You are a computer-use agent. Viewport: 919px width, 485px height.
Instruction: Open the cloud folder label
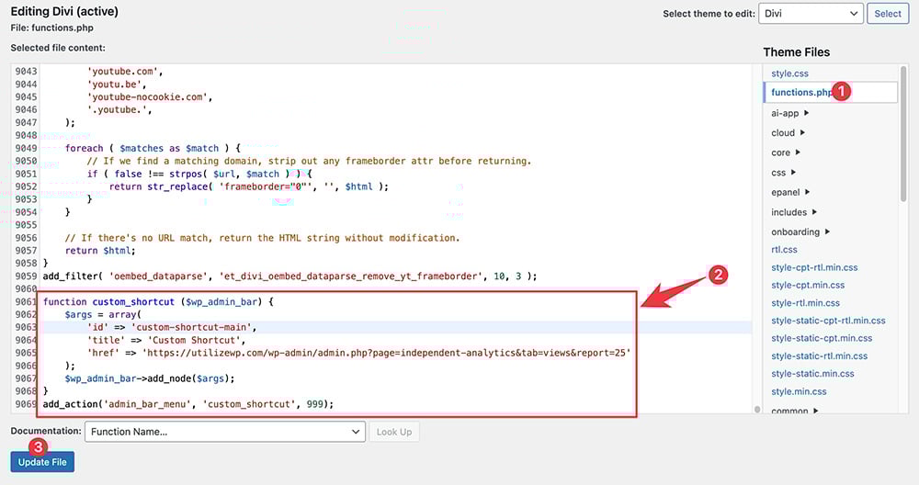pos(783,133)
